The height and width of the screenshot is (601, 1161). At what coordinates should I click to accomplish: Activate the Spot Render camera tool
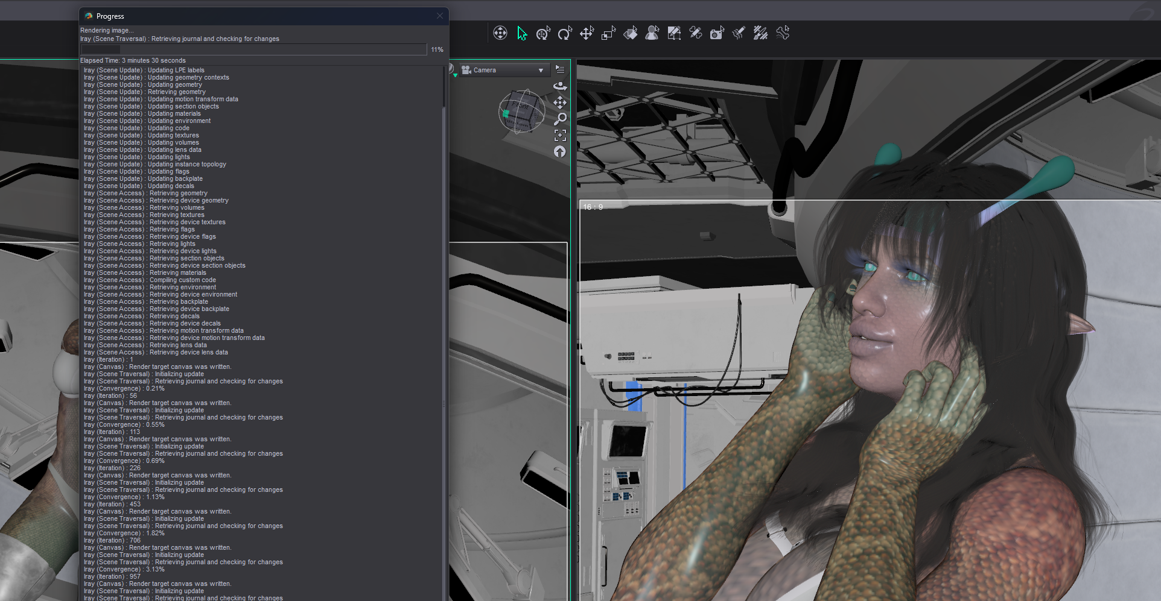(717, 33)
